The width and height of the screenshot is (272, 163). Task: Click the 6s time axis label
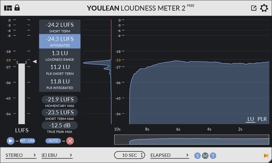(178, 129)
